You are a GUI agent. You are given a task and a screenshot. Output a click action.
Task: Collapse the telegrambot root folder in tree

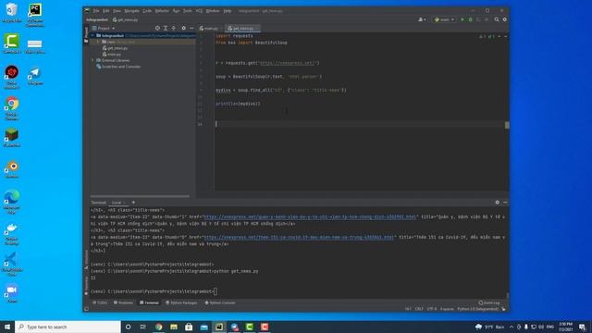tap(92, 35)
